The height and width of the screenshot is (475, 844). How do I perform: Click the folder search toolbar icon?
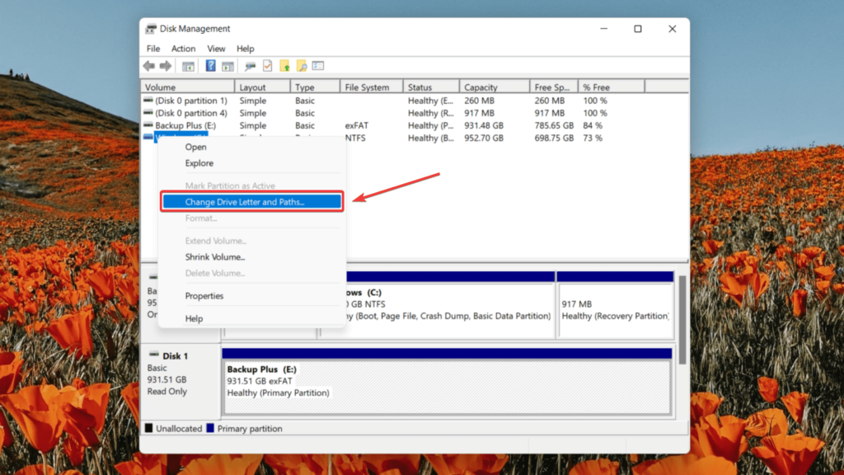pyautogui.click(x=302, y=66)
